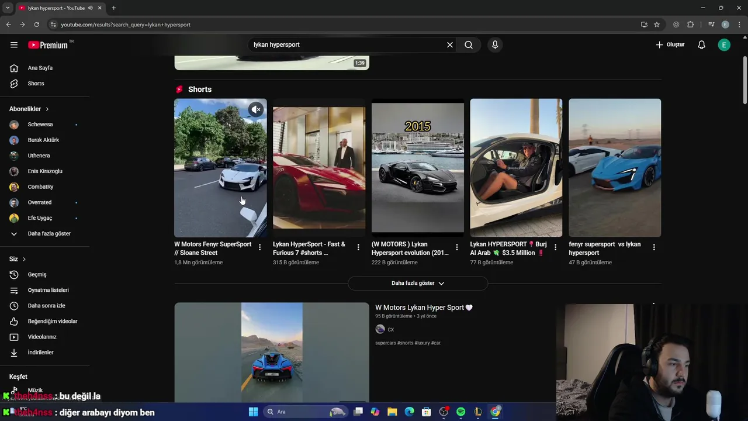
Task: Open Daha sonra izle list
Action: 45,306
